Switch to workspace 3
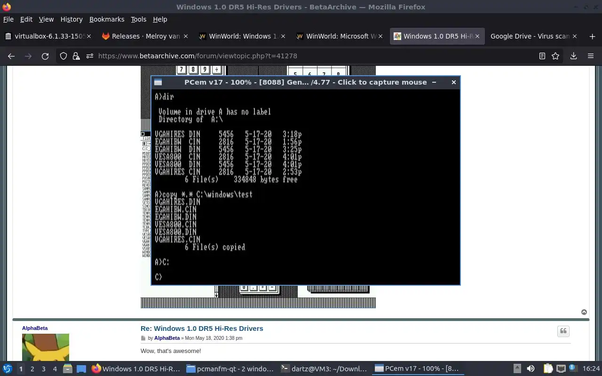The width and height of the screenshot is (602, 376). coord(43,369)
